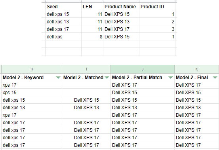This screenshot has height=150, width=219.
Task: Select seed cell 'dell xps 13'
Action: [63, 22]
